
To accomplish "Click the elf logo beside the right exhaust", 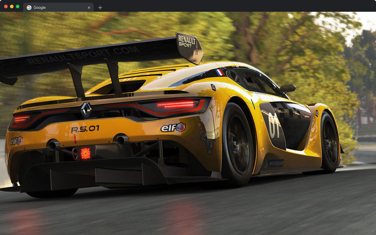I will pyautogui.click(x=173, y=127).
